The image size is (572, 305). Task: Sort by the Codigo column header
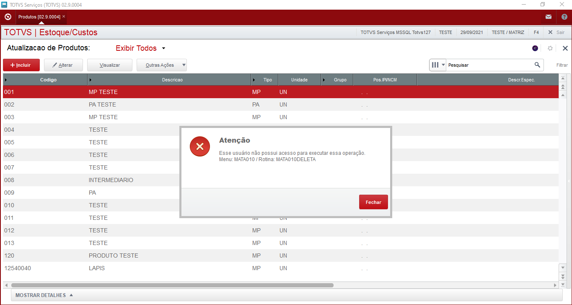[45, 80]
